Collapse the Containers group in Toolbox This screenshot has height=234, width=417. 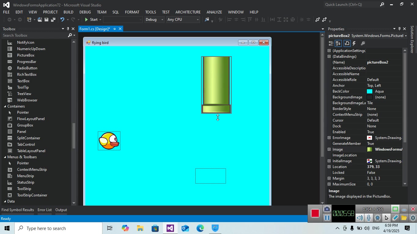click(5, 106)
